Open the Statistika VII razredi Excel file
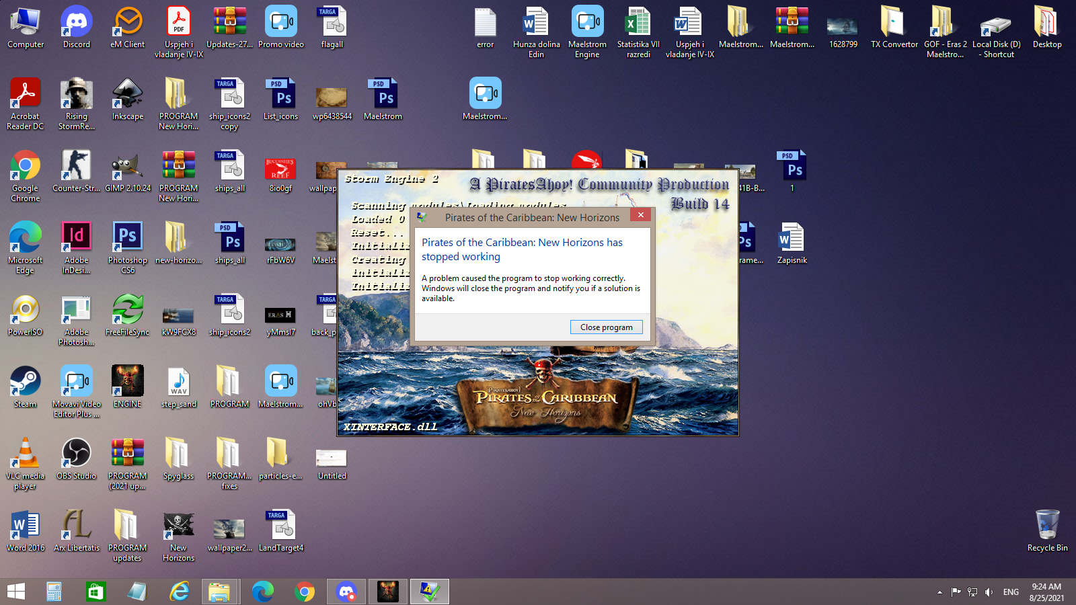The width and height of the screenshot is (1076, 605). [x=639, y=32]
